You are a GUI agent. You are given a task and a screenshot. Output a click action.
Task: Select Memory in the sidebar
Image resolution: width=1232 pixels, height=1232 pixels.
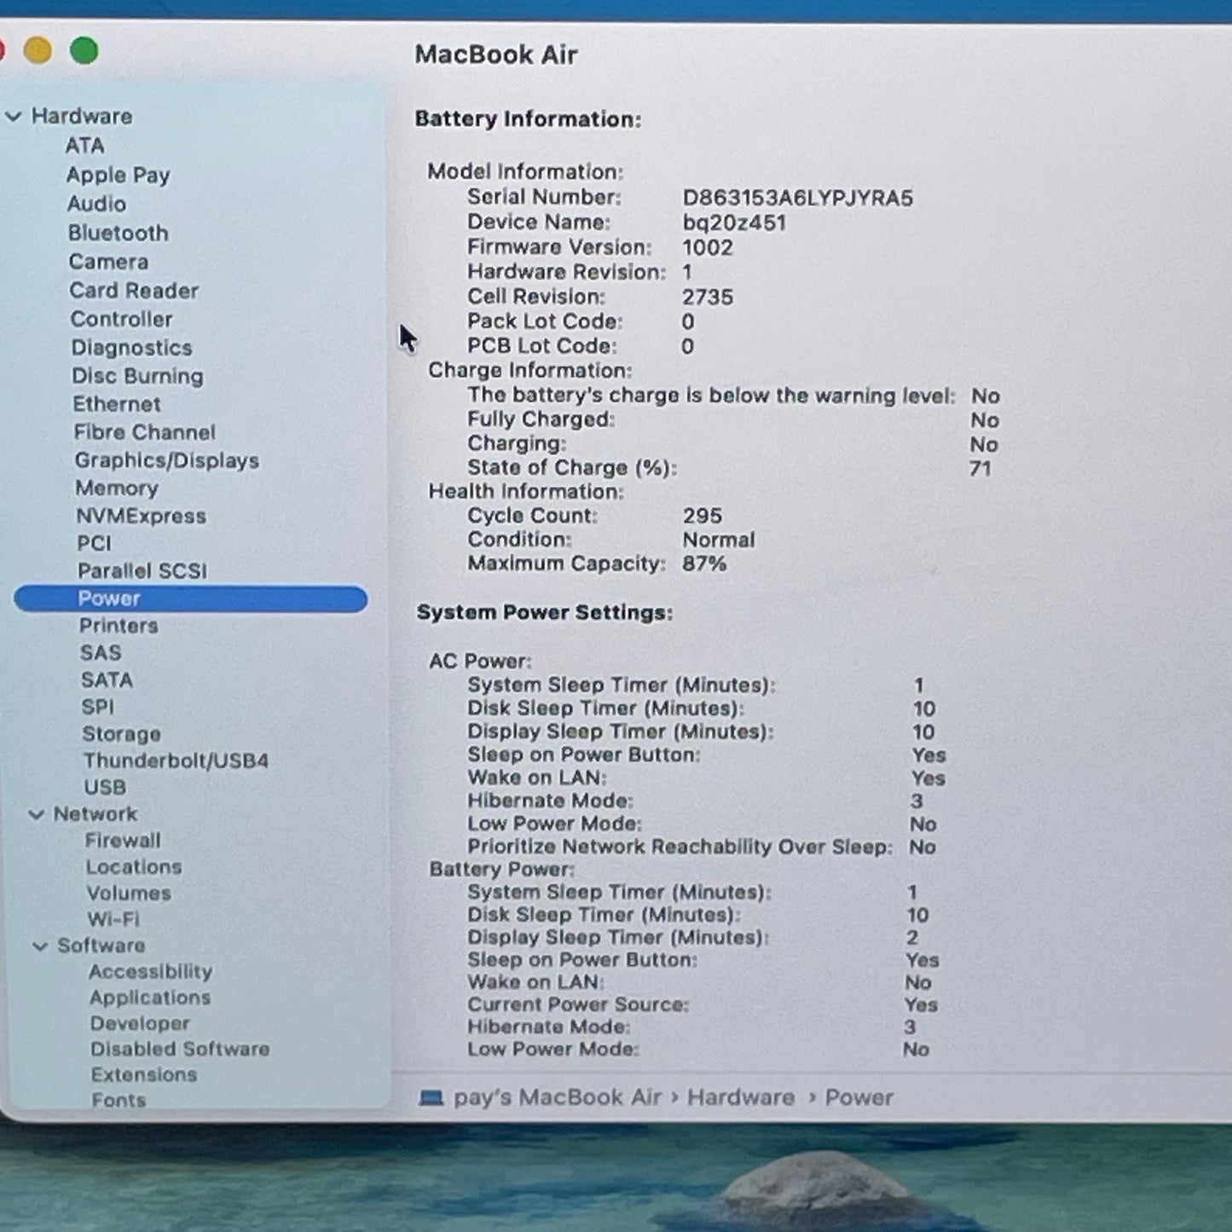click(117, 489)
